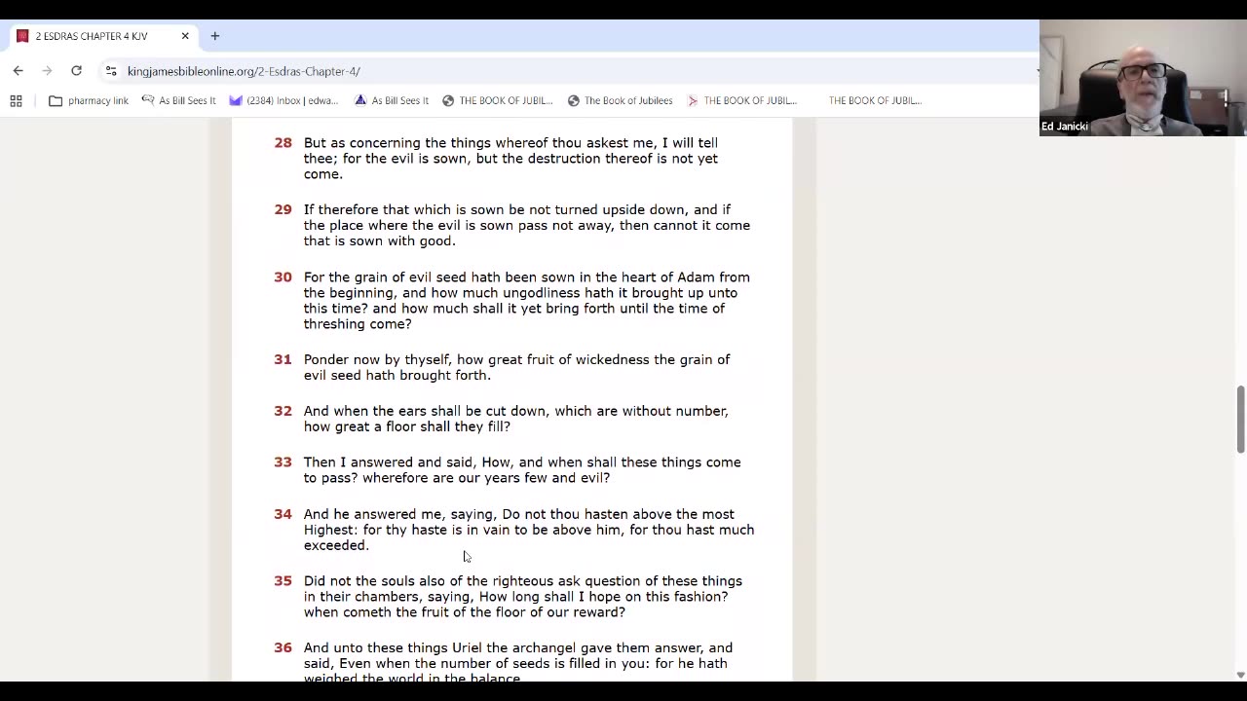1247x701 pixels.
Task: Open the pharmacy link bookmark folder
Action: pos(89,100)
